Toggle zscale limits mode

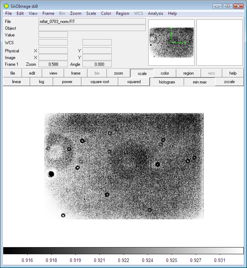pos(230,82)
